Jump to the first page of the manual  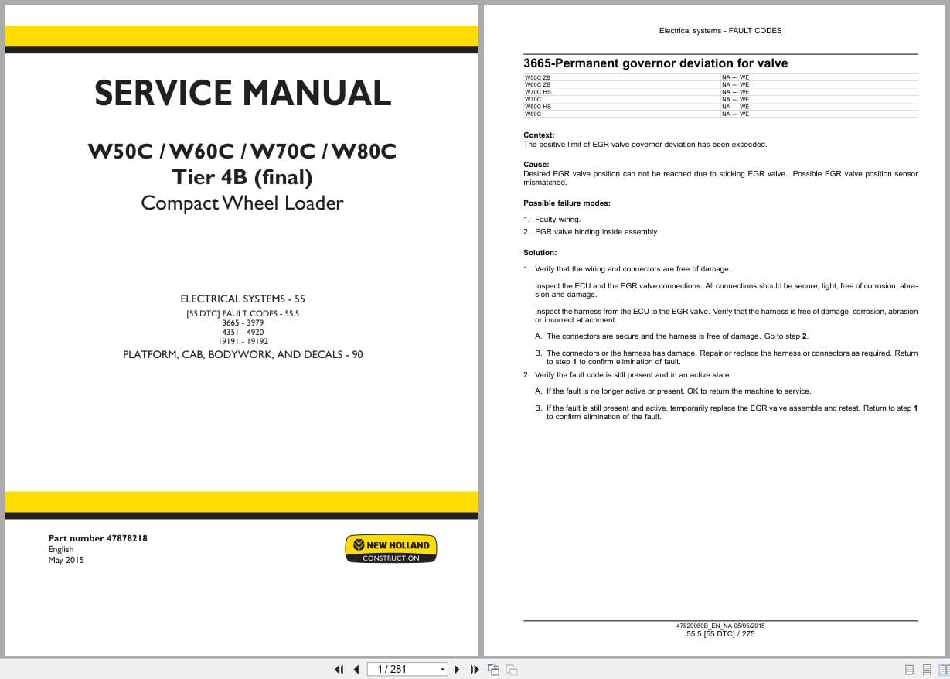pos(339,669)
